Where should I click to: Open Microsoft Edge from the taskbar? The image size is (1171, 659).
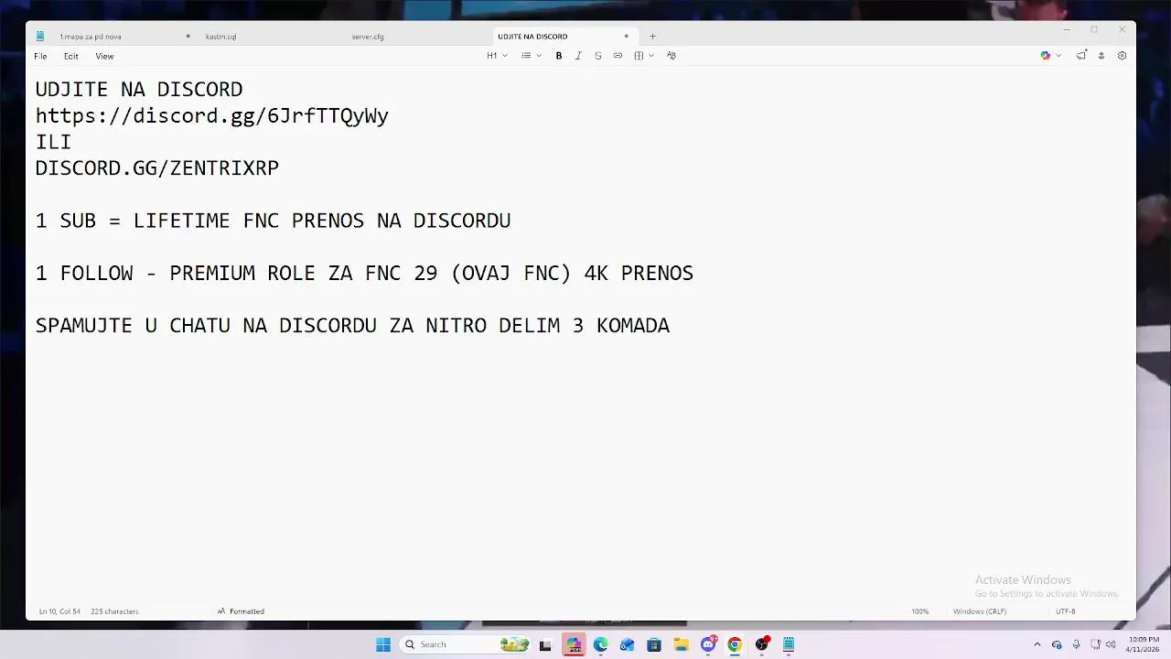point(600,644)
